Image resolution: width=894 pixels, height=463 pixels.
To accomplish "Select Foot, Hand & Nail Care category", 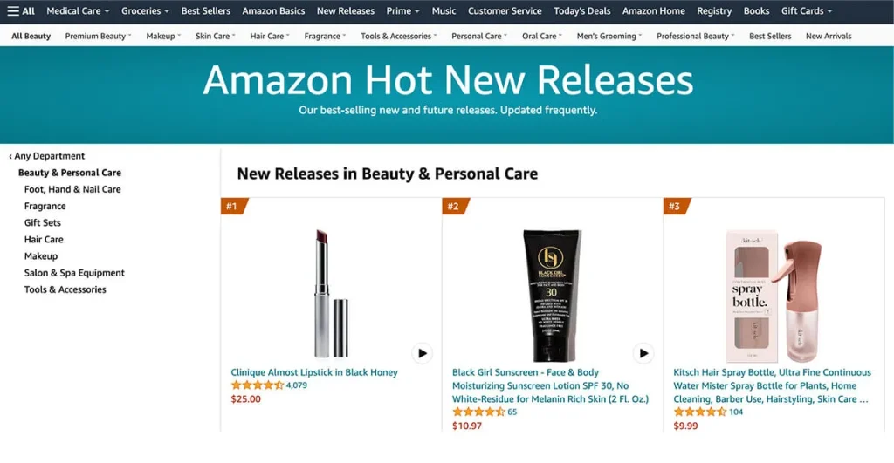I will click(72, 189).
